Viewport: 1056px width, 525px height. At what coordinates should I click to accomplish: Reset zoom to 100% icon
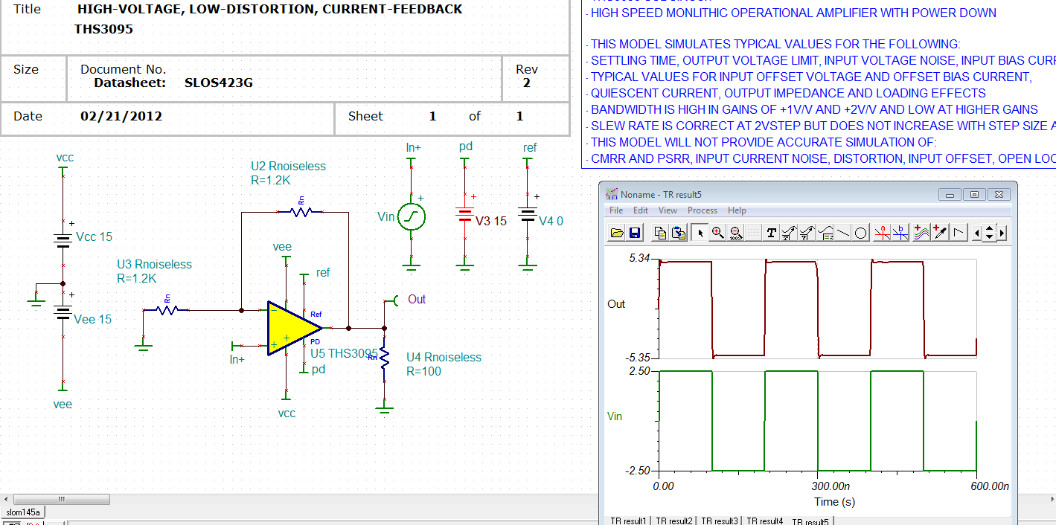735,233
